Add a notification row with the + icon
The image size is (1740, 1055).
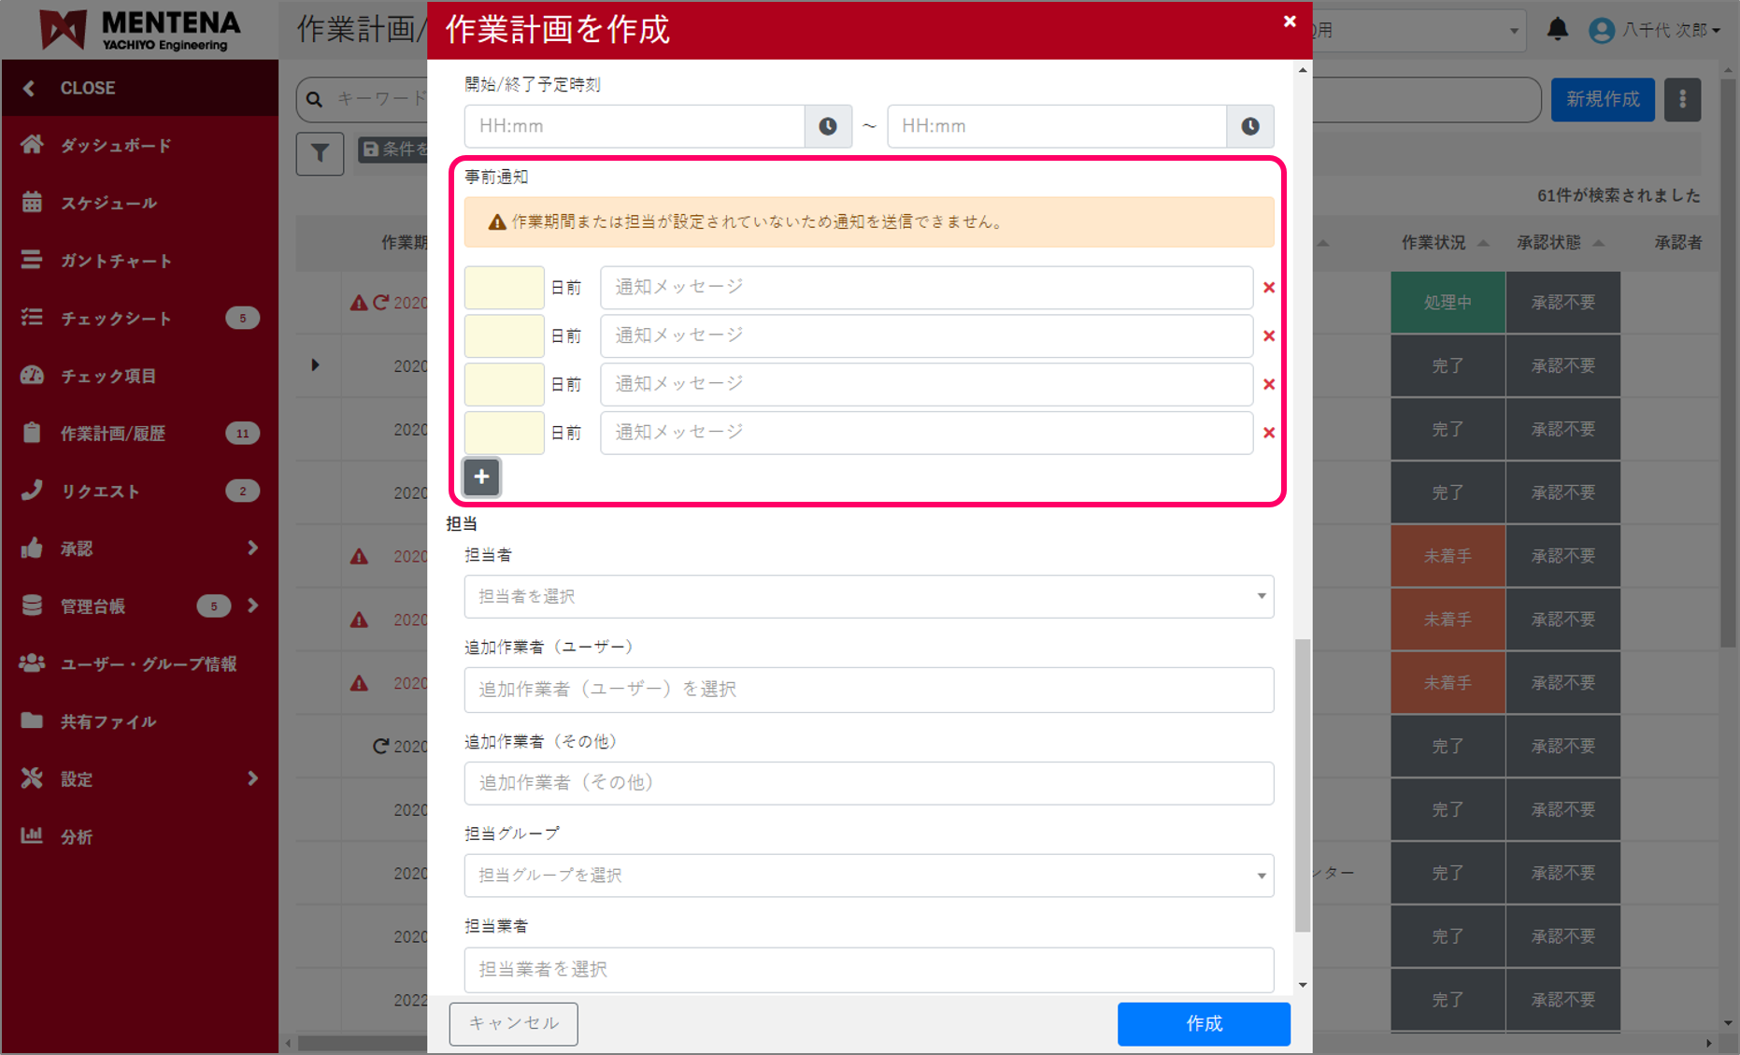[481, 477]
